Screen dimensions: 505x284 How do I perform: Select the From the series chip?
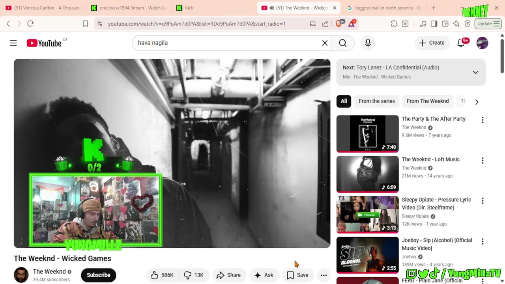pos(377,101)
